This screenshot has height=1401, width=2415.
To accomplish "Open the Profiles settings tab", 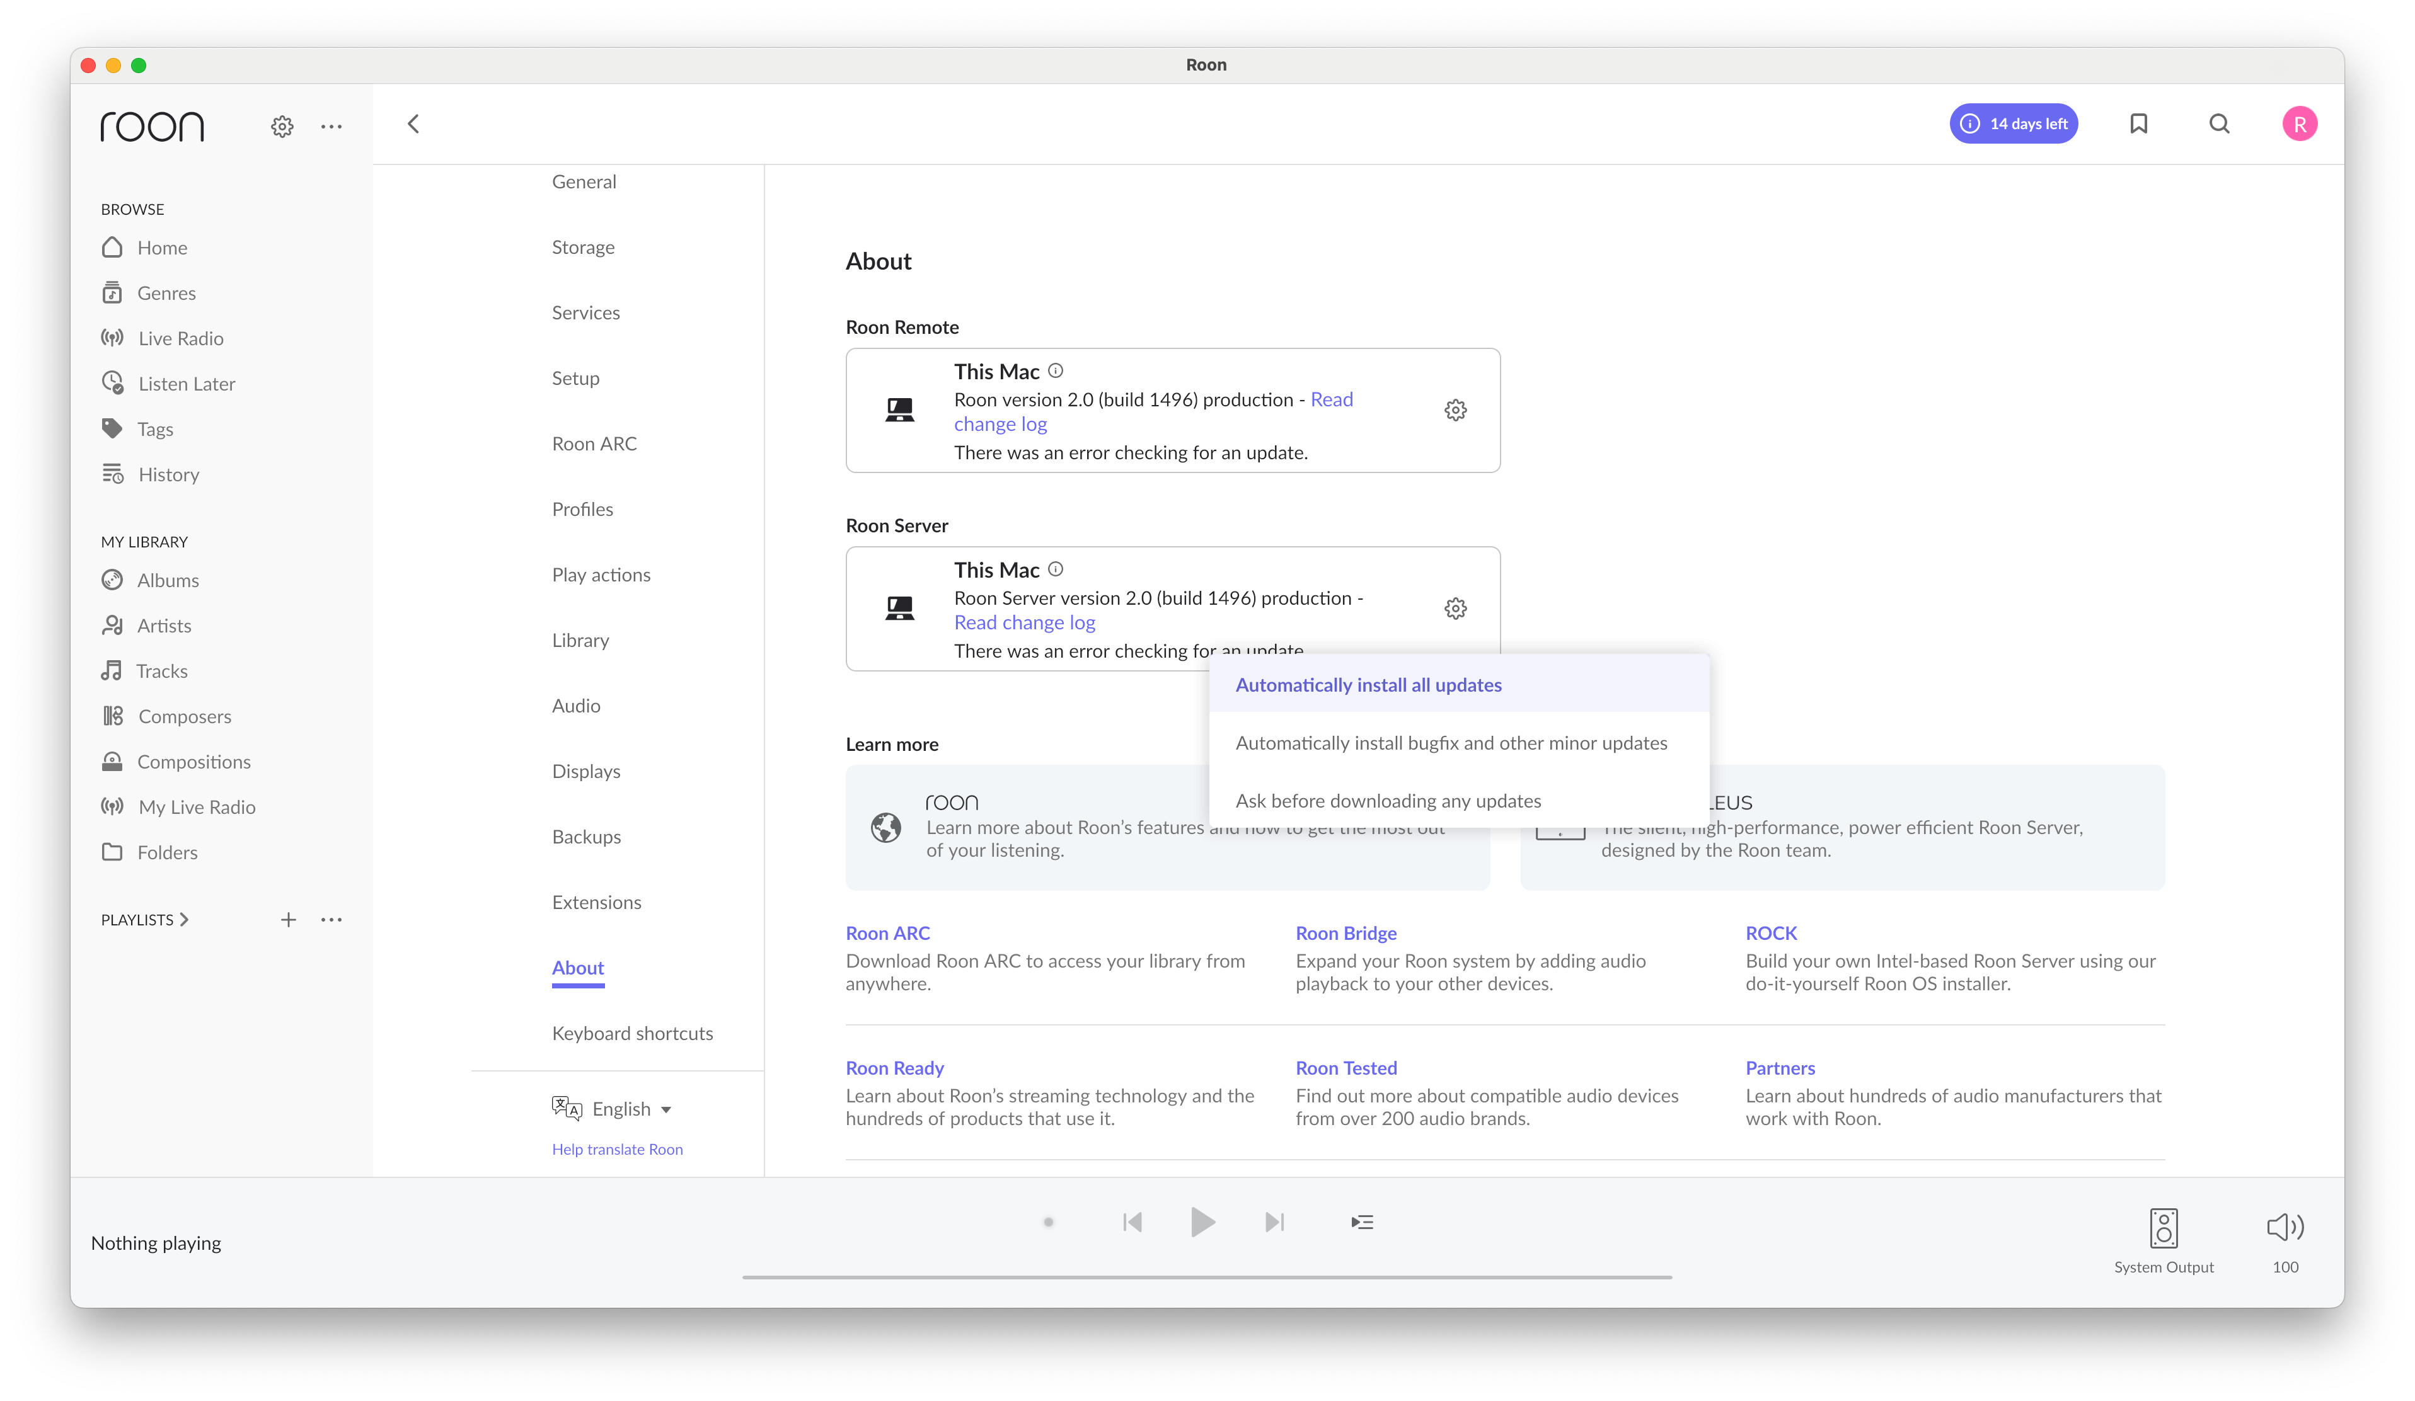I will tap(582, 510).
